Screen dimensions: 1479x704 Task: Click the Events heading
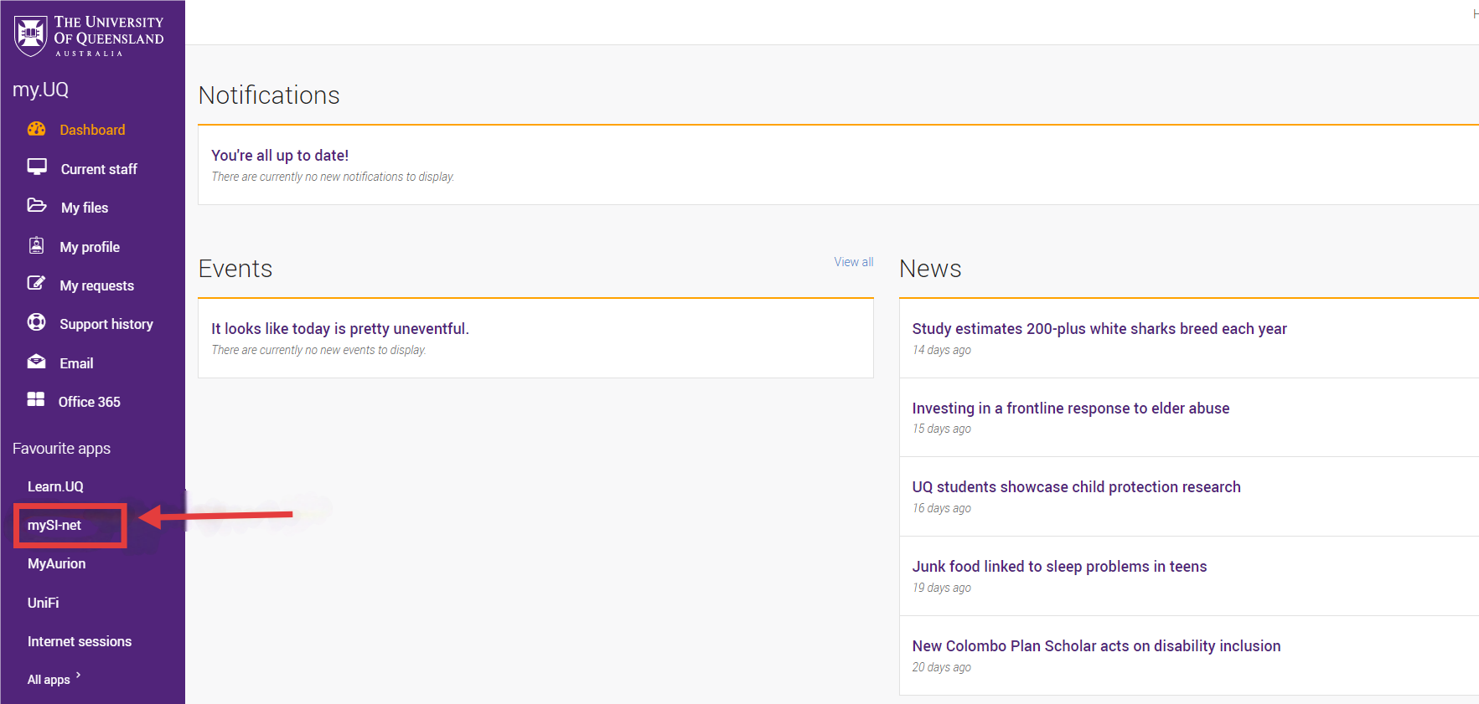pyautogui.click(x=235, y=269)
